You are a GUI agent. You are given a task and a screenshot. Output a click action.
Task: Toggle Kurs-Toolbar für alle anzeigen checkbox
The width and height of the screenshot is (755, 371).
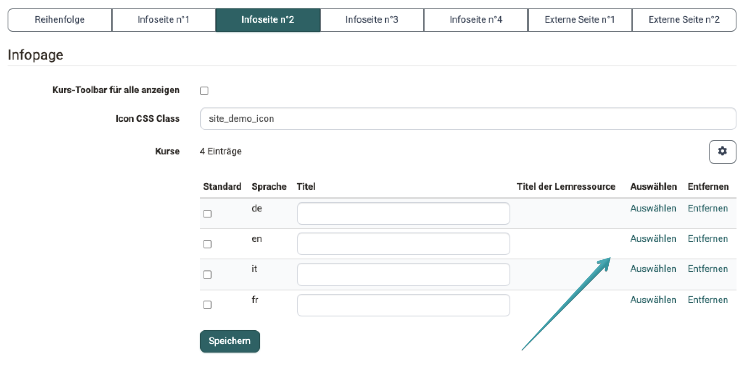click(x=204, y=91)
